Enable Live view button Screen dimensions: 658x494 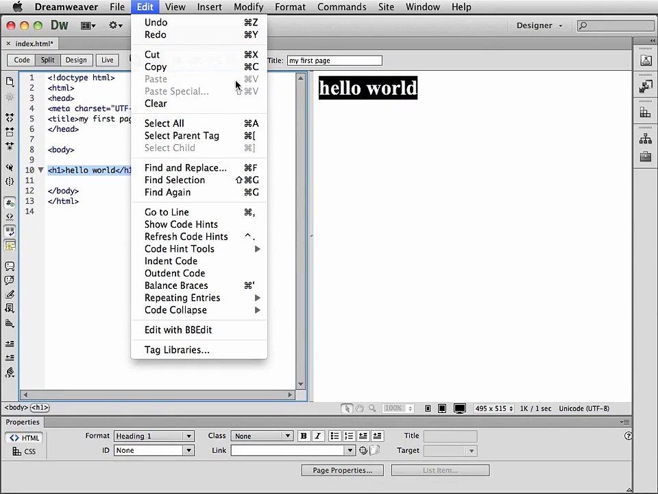point(108,60)
